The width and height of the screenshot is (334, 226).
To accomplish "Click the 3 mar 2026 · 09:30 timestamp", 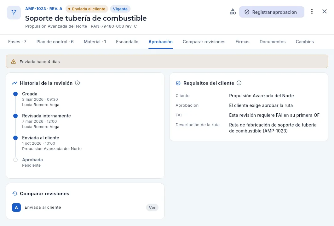I will 40,99.
